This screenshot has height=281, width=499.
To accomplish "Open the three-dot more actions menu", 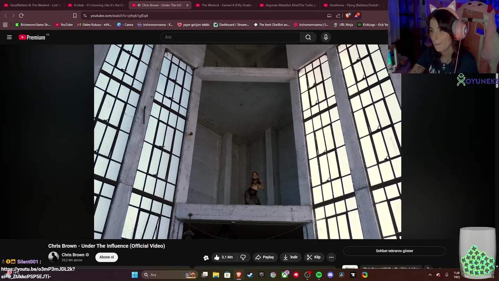I will tap(331, 257).
